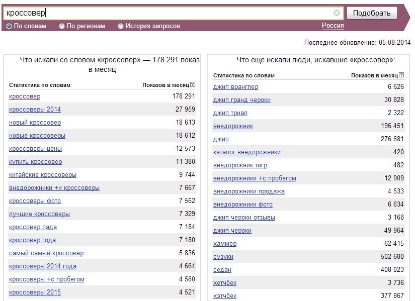The height and width of the screenshot is (301, 415).
Task: Open the "кроссоверы 2015" link
Action: 35,292
